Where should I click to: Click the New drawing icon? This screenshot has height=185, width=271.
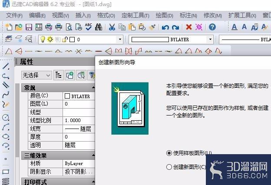click(9, 27)
